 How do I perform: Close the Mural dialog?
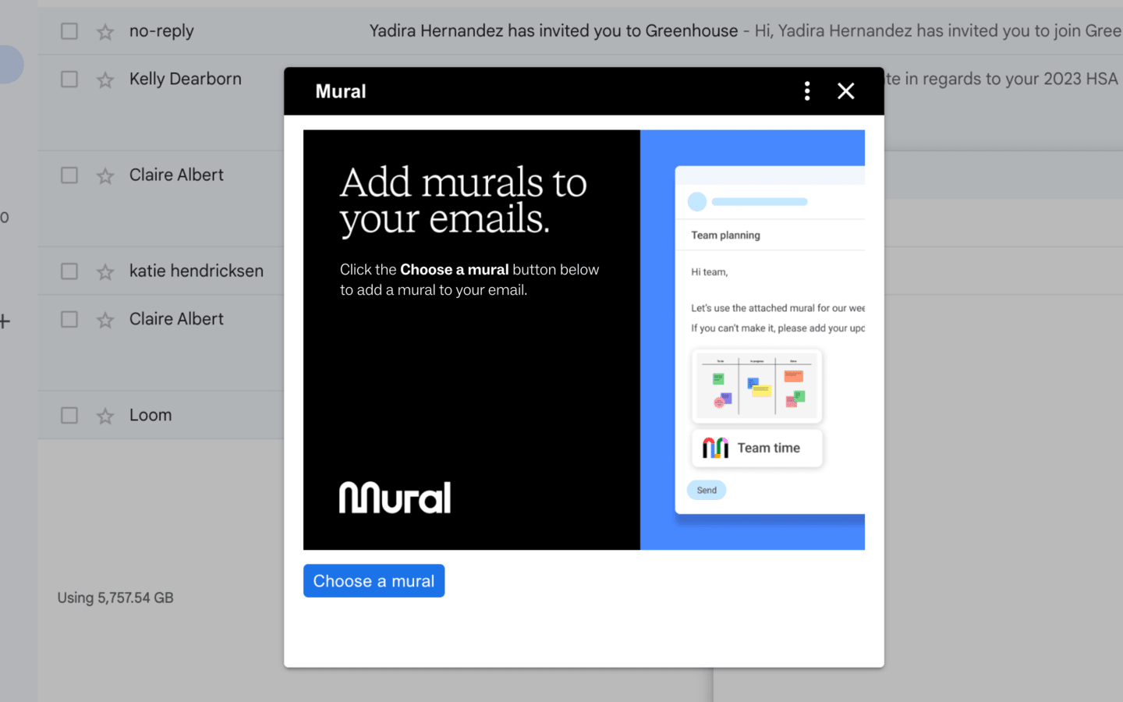click(845, 91)
